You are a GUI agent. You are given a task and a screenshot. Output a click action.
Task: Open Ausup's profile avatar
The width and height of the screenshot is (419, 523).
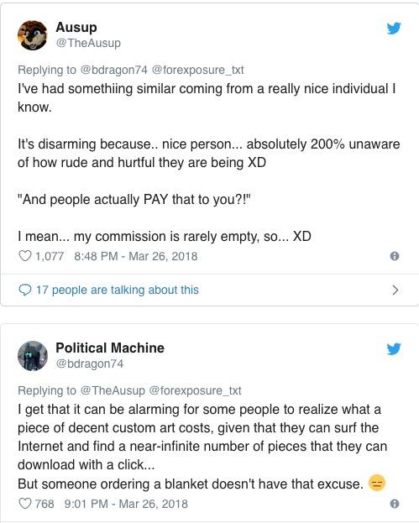point(33,35)
